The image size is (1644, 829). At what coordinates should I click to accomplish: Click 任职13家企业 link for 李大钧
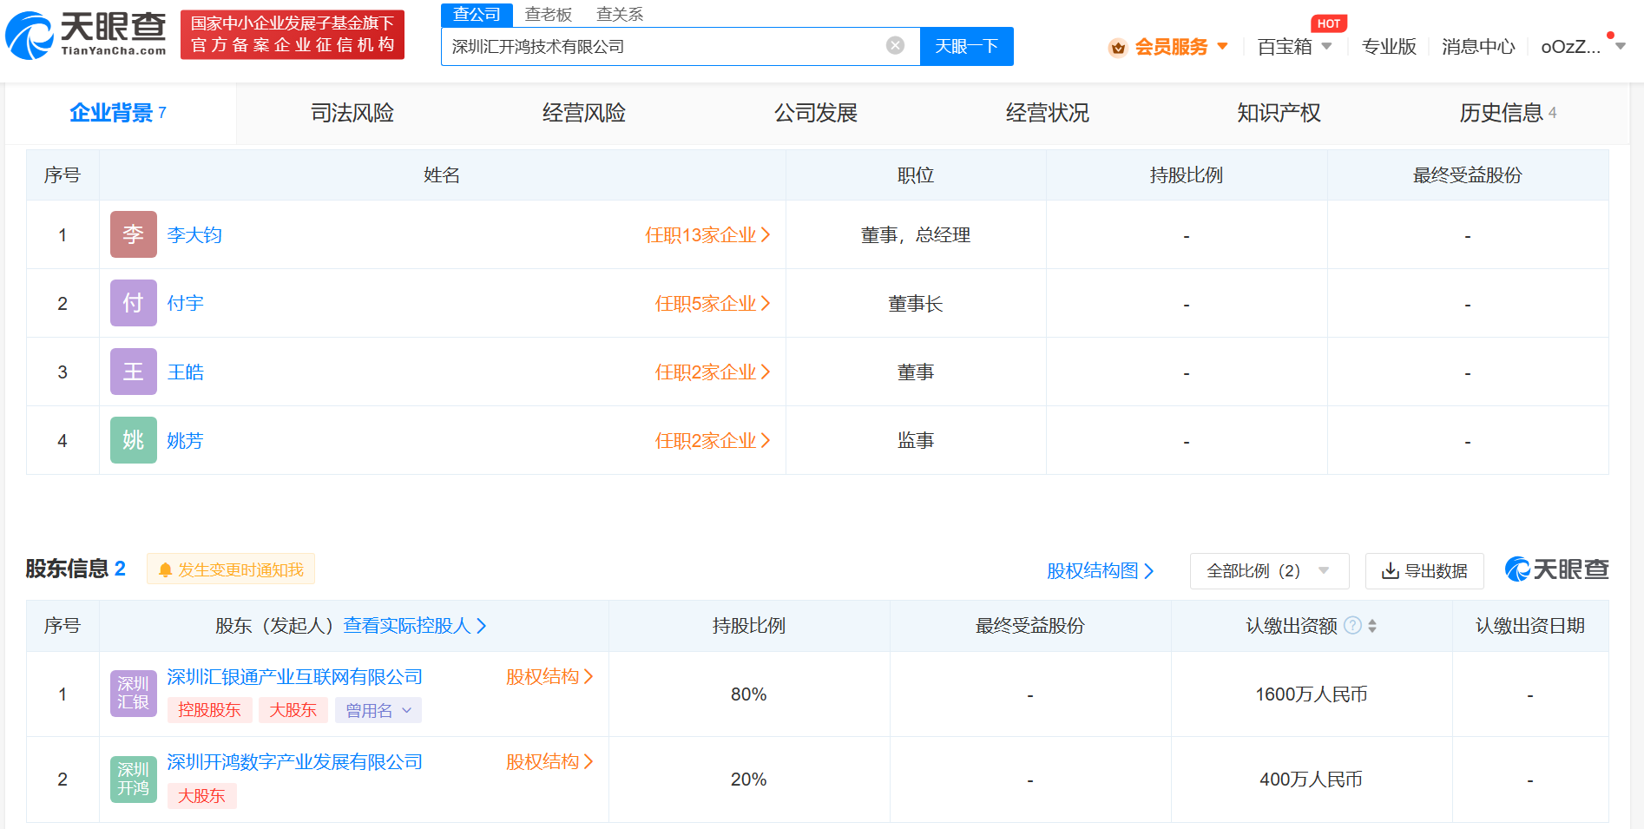(x=701, y=234)
